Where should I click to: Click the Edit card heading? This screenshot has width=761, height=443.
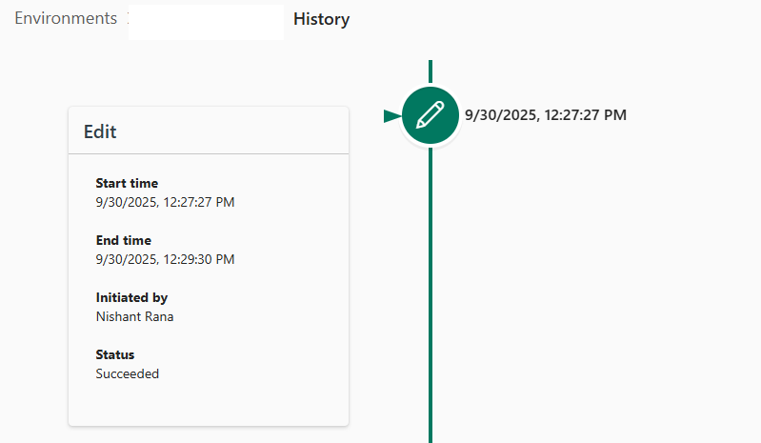tap(100, 131)
